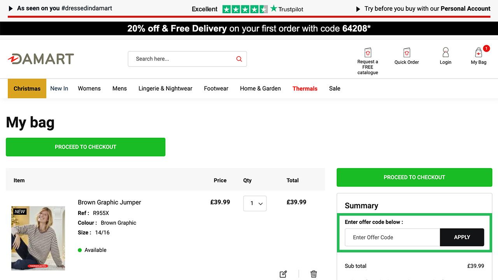Click the Quick Order icon
This screenshot has width=498, height=280.
[407, 53]
